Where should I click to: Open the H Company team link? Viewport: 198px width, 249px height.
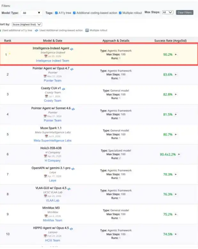[x=52, y=161]
